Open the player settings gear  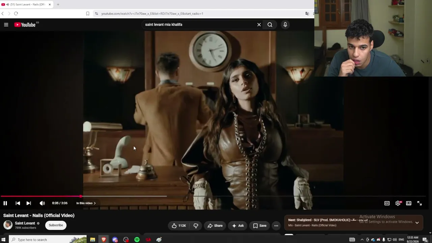click(398, 203)
